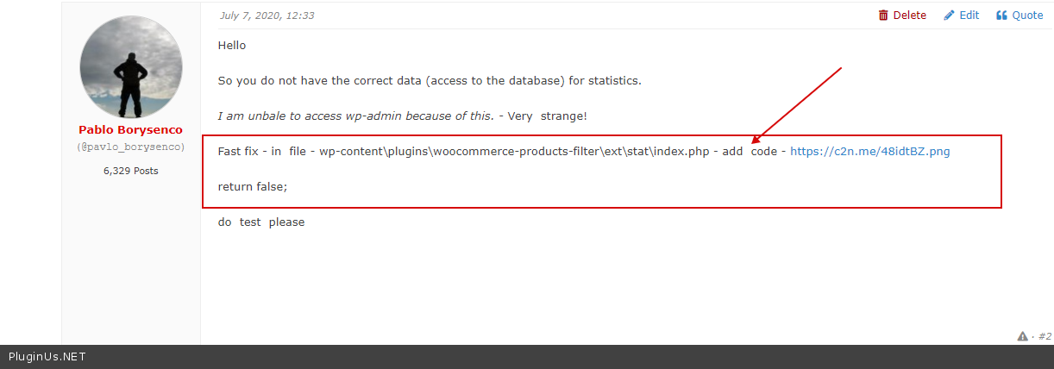Click the italic wp-admin quoted sentence
This screenshot has width=1054, height=369.
355,116
